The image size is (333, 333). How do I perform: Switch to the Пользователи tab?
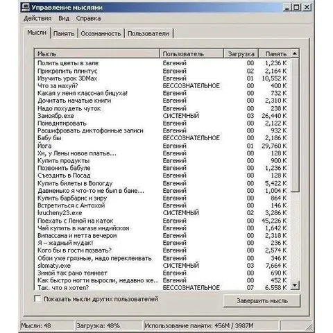[148, 34]
